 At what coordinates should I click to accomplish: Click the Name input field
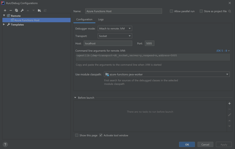pyautogui.click(x=123, y=11)
